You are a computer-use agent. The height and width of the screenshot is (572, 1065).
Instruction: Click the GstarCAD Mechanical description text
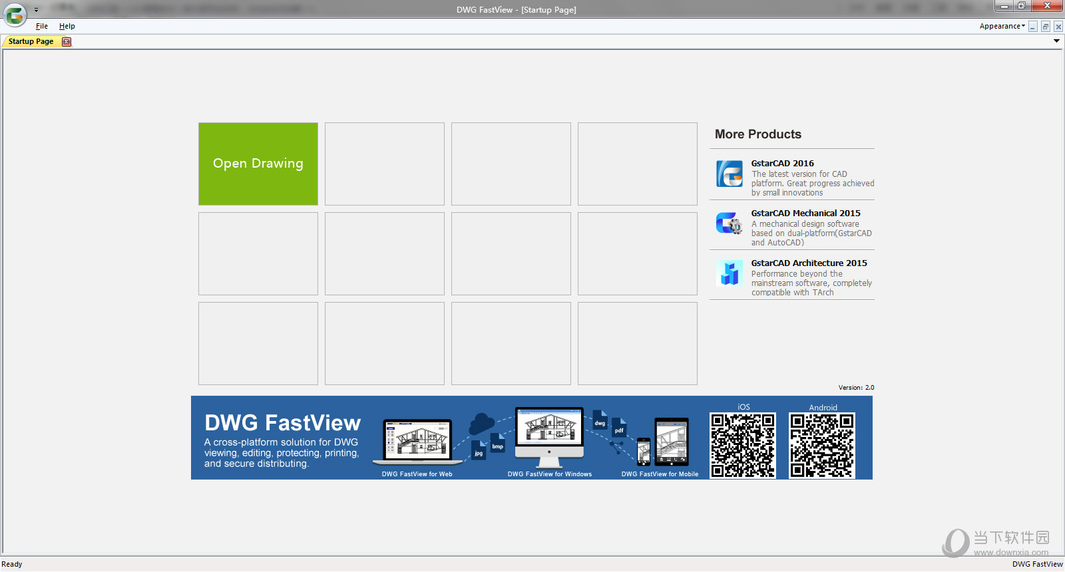click(811, 233)
